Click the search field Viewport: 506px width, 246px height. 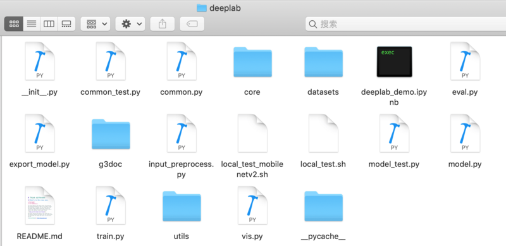[x=405, y=24]
